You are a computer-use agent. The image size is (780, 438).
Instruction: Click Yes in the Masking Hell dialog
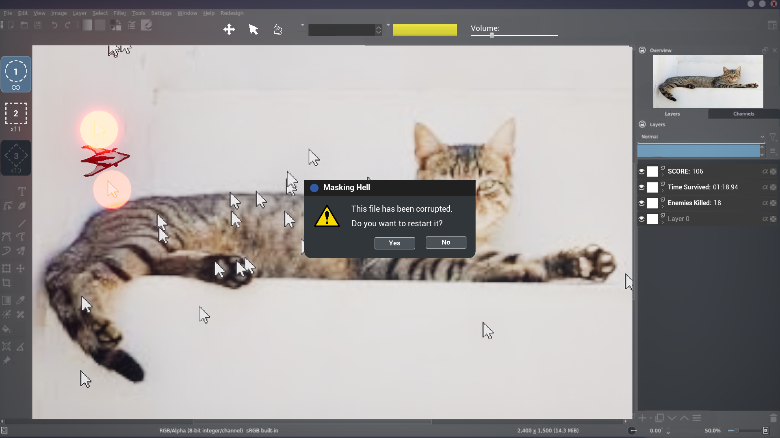394,243
